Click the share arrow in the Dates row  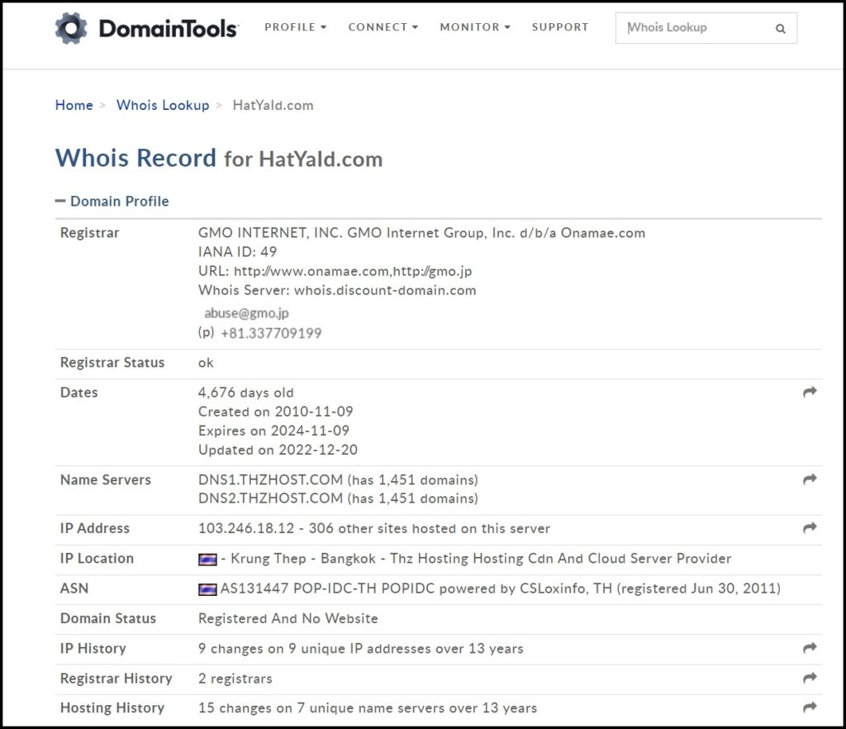pos(810,393)
